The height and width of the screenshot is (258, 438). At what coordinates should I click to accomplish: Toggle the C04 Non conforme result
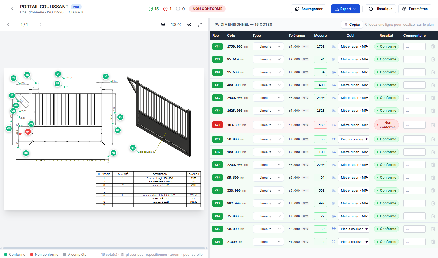click(x=386, y=125)
